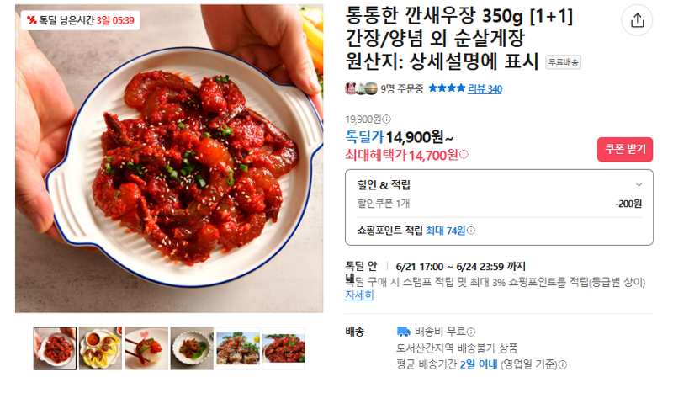673x393 pixels.
Task: Select fifth thumbnail with crab dish
Action: (x=238, y=348)
